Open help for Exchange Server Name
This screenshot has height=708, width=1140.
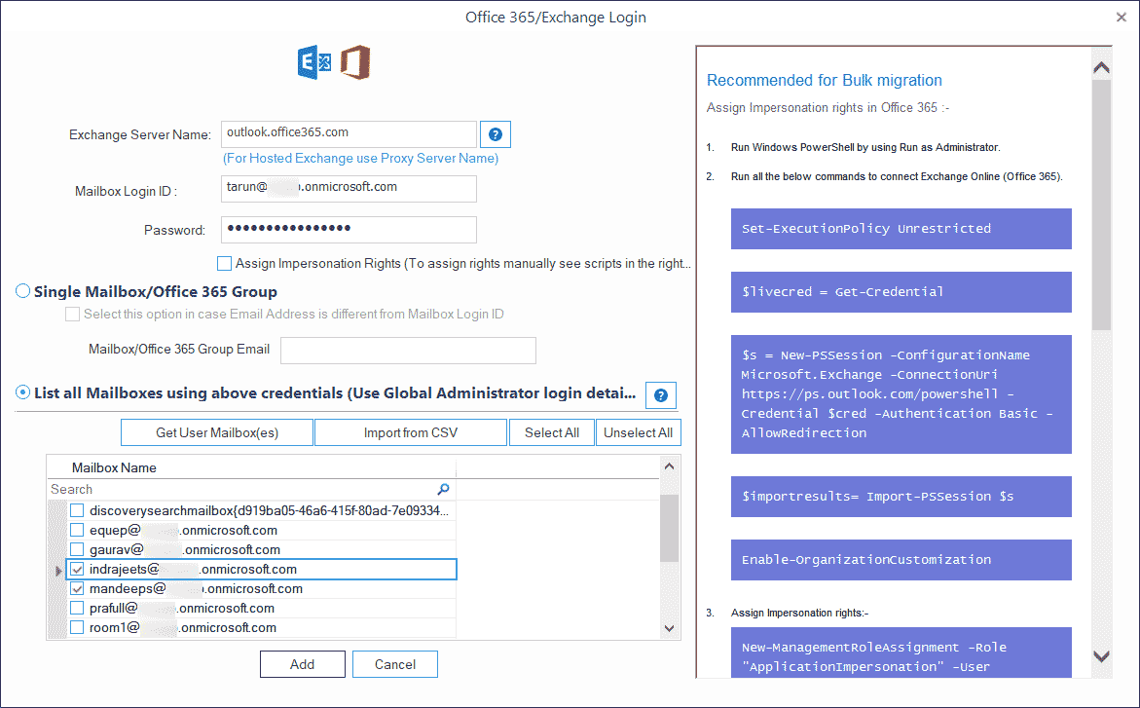(x=496, y=134)
